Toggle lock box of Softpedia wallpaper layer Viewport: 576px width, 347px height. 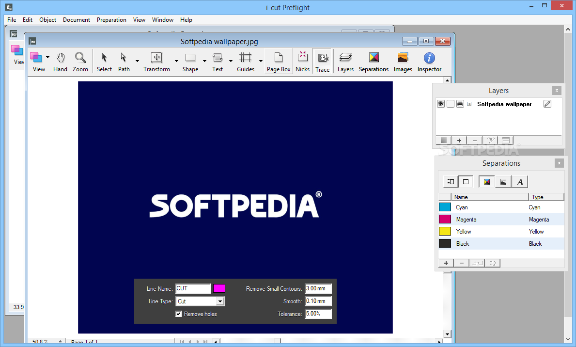click(x=451, y=104)
